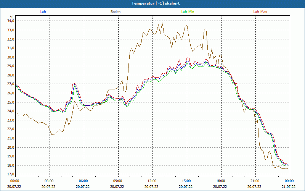Click the 12:00 time axis label
This screenshot has width=305, height=191.
(152, 181)
